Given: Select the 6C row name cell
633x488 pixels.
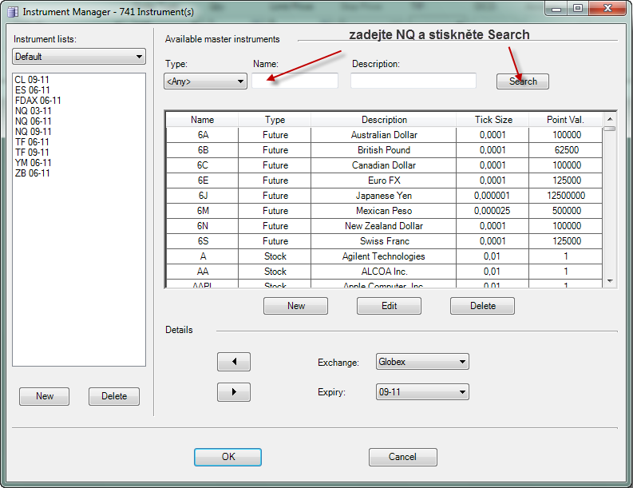Looking at the screenshot, I should [x=203, y=165].
